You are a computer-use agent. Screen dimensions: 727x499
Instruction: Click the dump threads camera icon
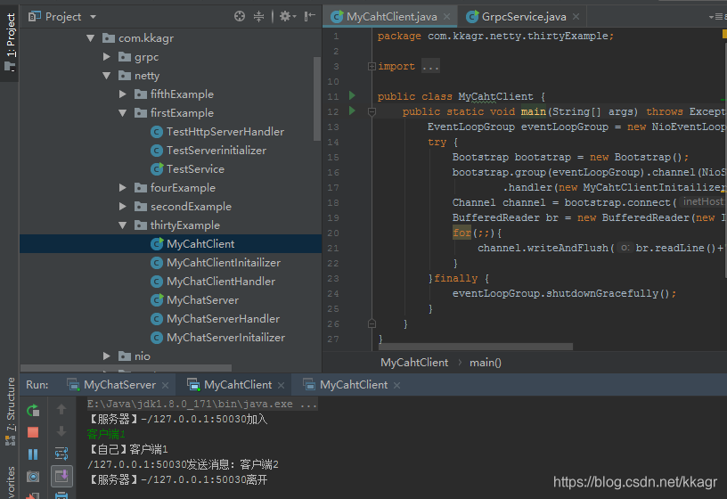pos(33,476)
